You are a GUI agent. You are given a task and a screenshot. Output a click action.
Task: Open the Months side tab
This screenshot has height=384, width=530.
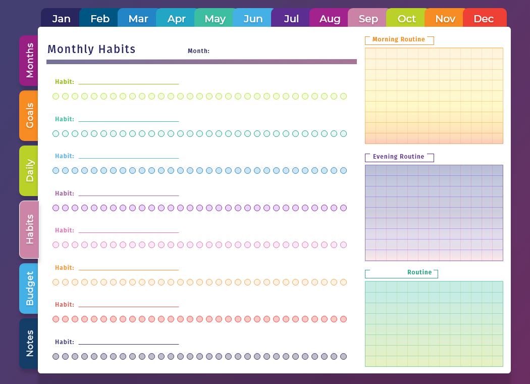(x=29, y=61)
